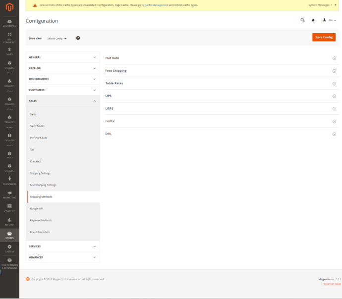The height and width of the screenshot is (299, 342).
Task: Click the Store View help icon
Action: click(78, 38)
